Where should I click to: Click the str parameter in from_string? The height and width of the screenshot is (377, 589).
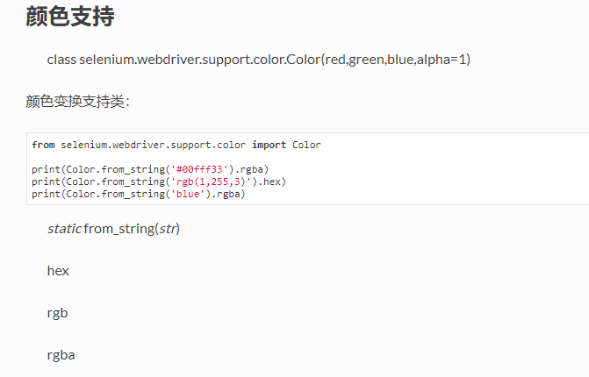click(x=168, y=229)
